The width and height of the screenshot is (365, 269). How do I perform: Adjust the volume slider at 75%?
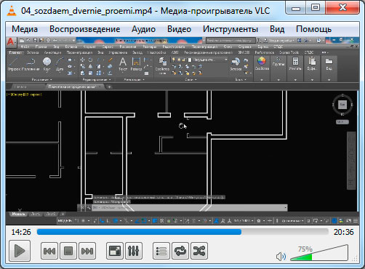pos(319,253)
